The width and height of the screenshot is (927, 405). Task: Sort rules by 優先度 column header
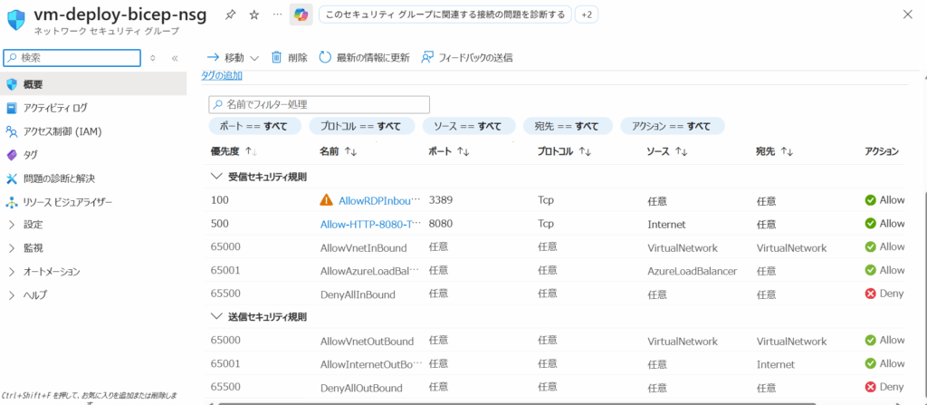click(x=234, y=151)
